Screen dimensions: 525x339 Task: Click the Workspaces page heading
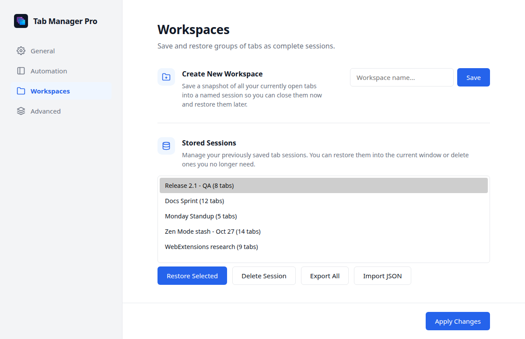[193, 30]
